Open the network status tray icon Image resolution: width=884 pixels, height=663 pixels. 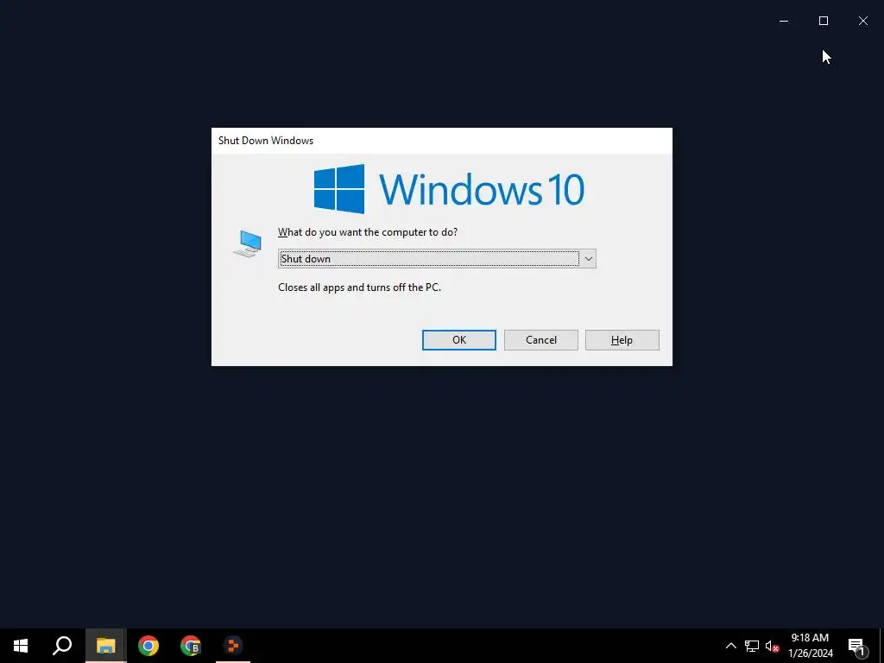click(752, 646)
